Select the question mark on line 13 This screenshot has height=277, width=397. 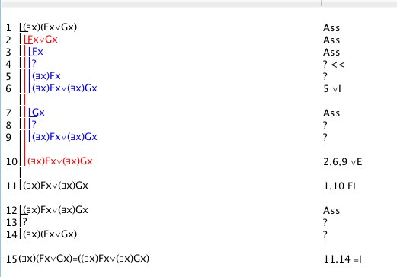coord(25,222)
